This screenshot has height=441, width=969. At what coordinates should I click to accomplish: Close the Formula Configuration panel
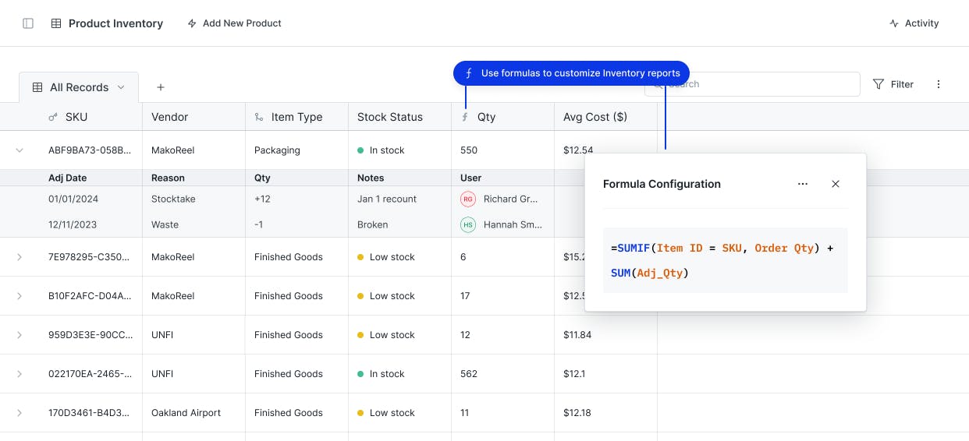(836, 184)
